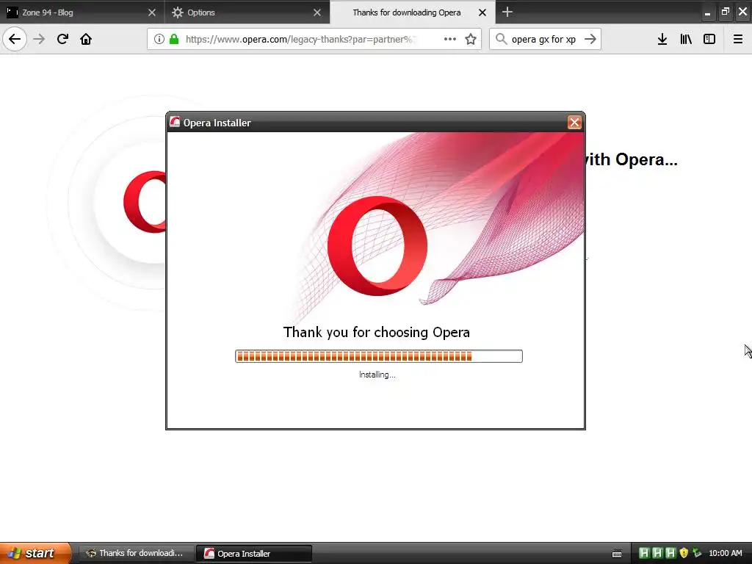Reload the current page
Viewport: 752px width, 564px height.
(x=62, y=39)
